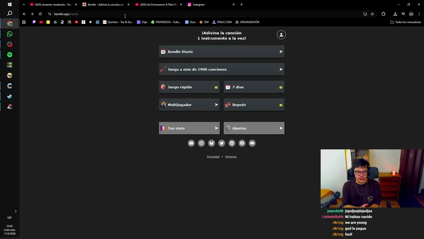This screenshot has width=424, height=239.
Task: Open Bandle's Reddit icon link
Action: [x=232, y=143]
